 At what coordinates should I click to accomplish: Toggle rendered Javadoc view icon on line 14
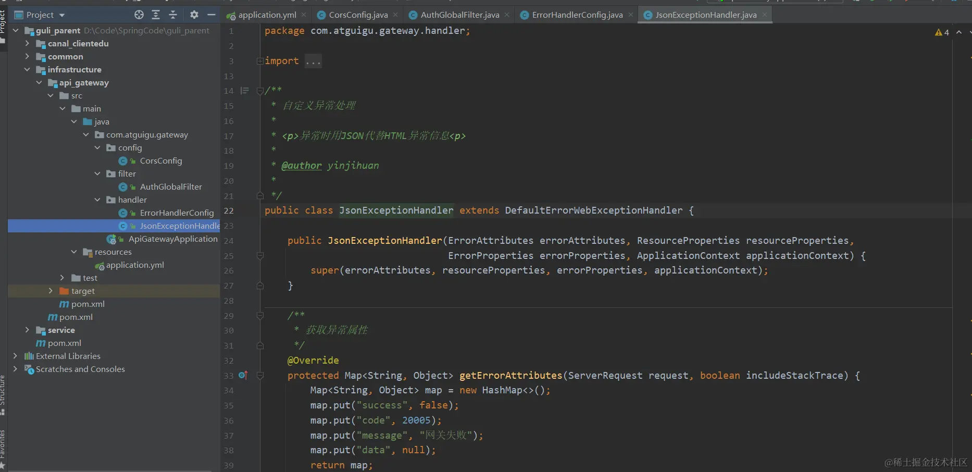(244, 91)
